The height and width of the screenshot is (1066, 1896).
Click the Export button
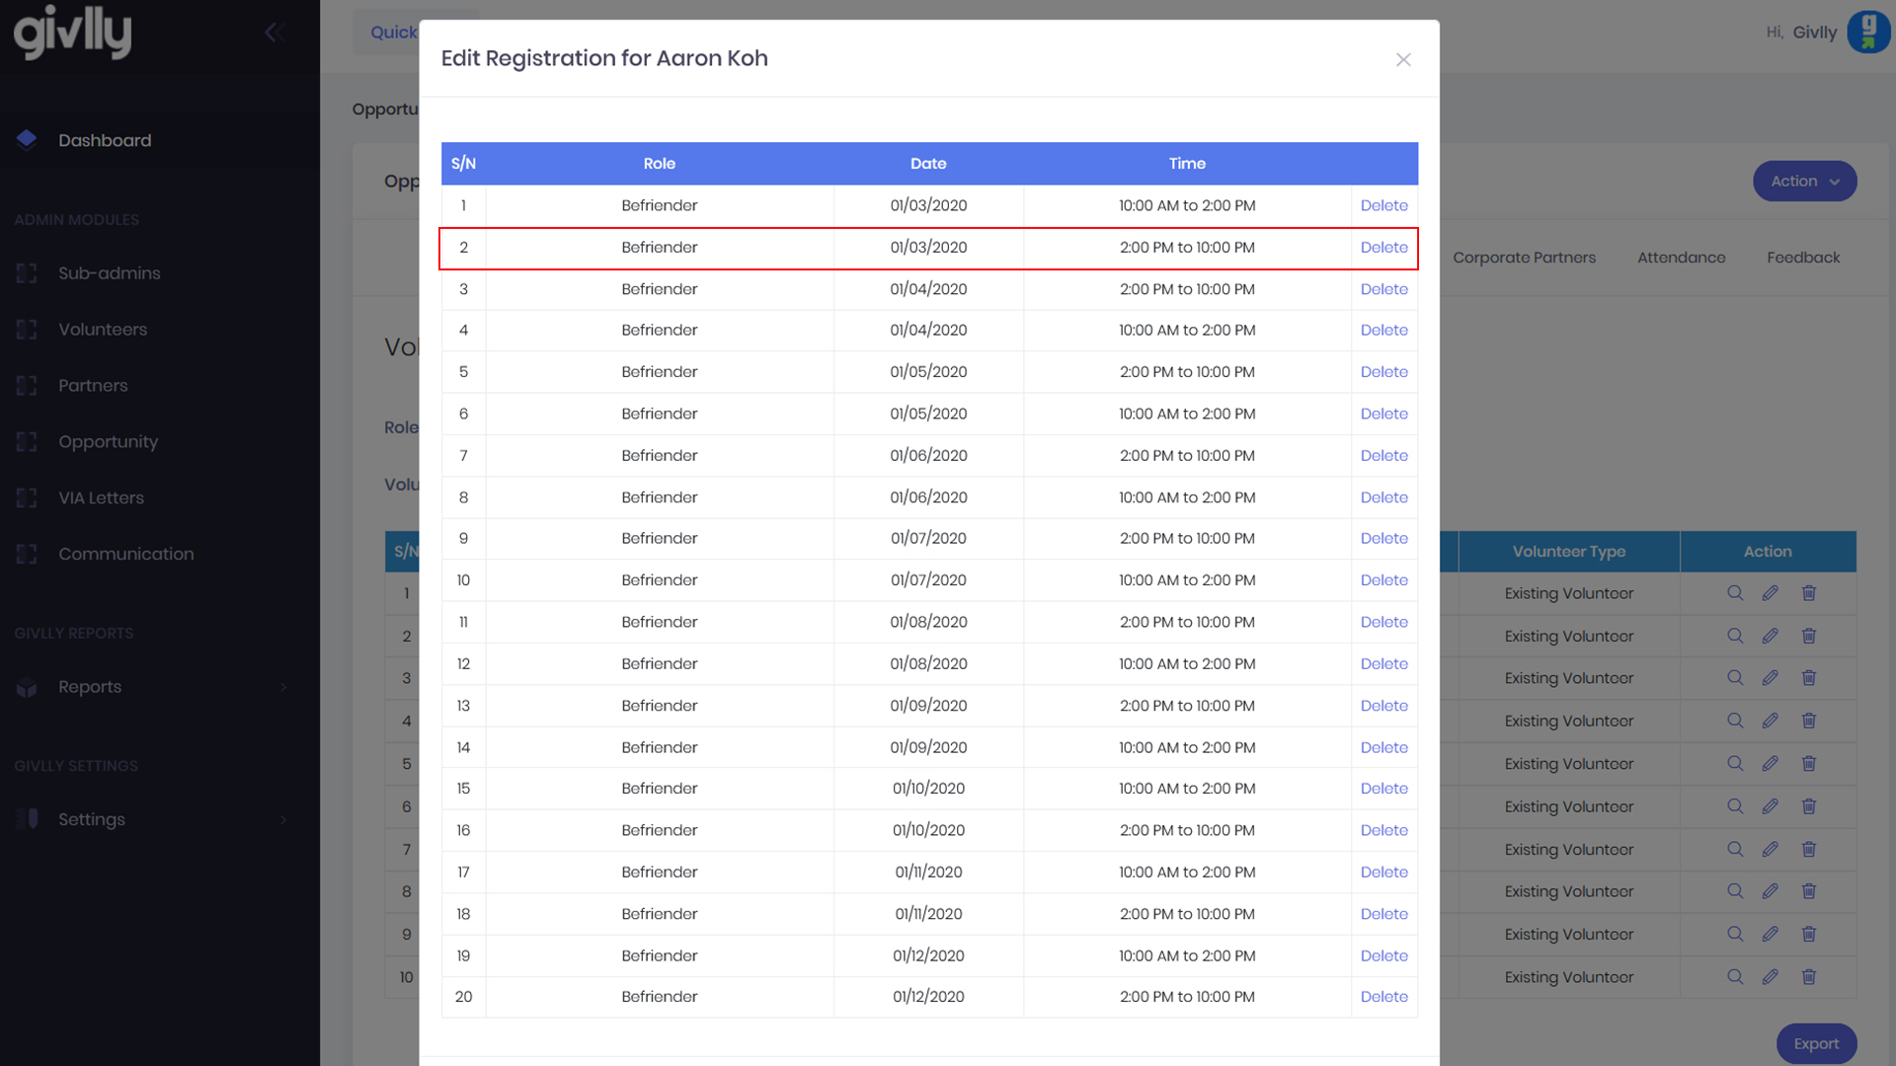[1816, 1043]
